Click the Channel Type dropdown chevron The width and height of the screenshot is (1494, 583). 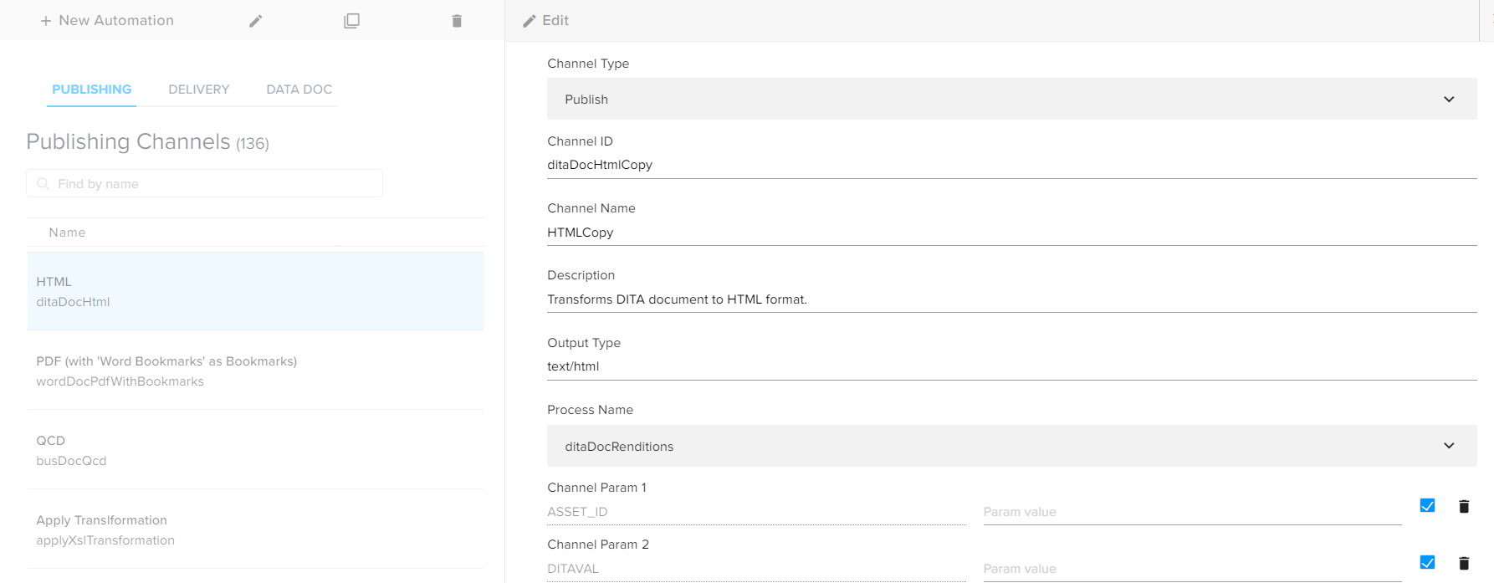1449,99
